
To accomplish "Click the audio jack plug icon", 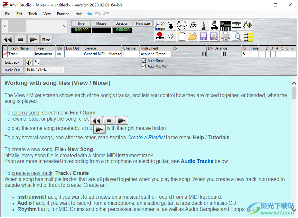I will (204, 26).
